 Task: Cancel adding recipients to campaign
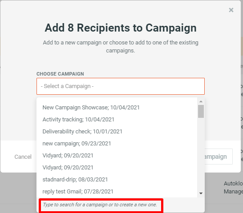click(x=23, y=157)
